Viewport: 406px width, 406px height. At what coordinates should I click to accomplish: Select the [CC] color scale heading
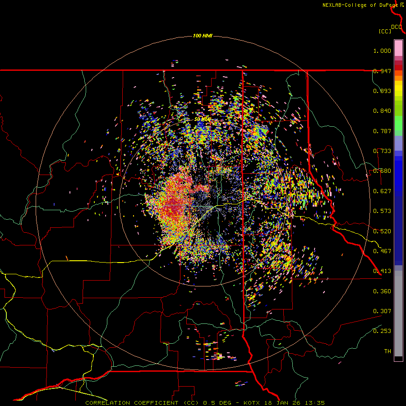point(385,31)
